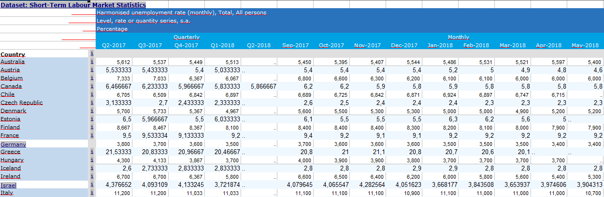This screenshot has height=197, width=604.
Task: Click Israel's info icon
Action: (x=92, y=185)
